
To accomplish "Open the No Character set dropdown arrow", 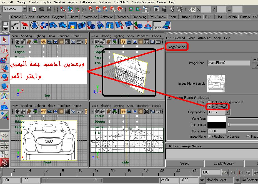I will (237, 180).
